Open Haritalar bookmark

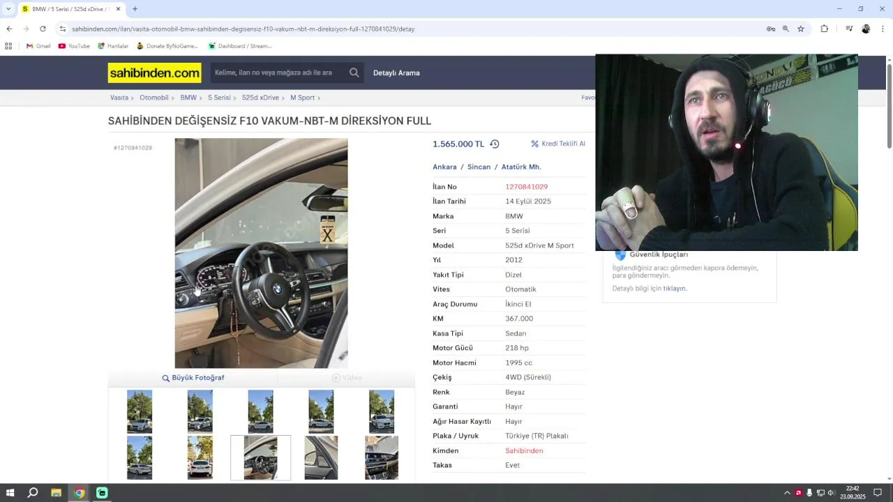point(113,46)
